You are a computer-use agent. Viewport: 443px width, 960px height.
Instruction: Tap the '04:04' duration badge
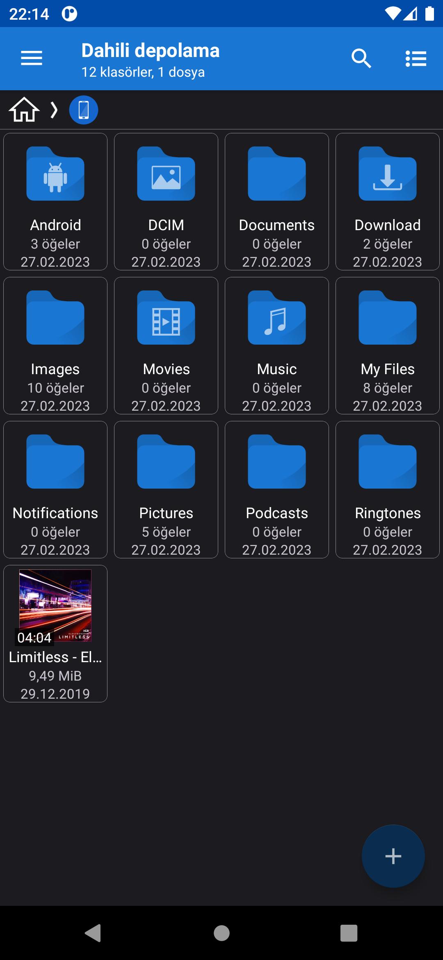click(34, 638)
